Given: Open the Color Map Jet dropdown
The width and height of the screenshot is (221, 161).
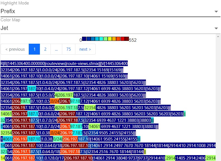Looking at the screenshot, I should [110, 28].
